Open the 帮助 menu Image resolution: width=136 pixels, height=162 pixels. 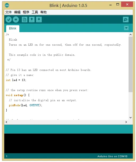coord(44,12)
